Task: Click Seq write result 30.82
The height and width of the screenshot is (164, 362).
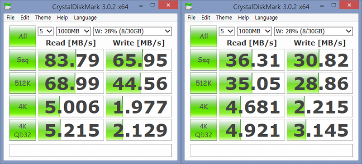Action: (320, 59)
